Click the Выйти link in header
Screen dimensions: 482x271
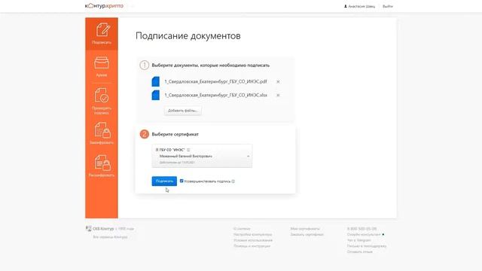point(388,6)
